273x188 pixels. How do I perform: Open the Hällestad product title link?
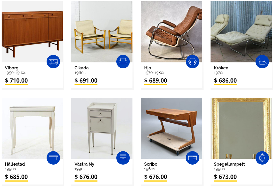[x=15, y=164]
